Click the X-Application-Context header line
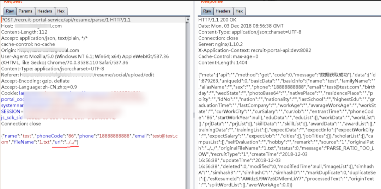381x189 pixels. [255, 50]
